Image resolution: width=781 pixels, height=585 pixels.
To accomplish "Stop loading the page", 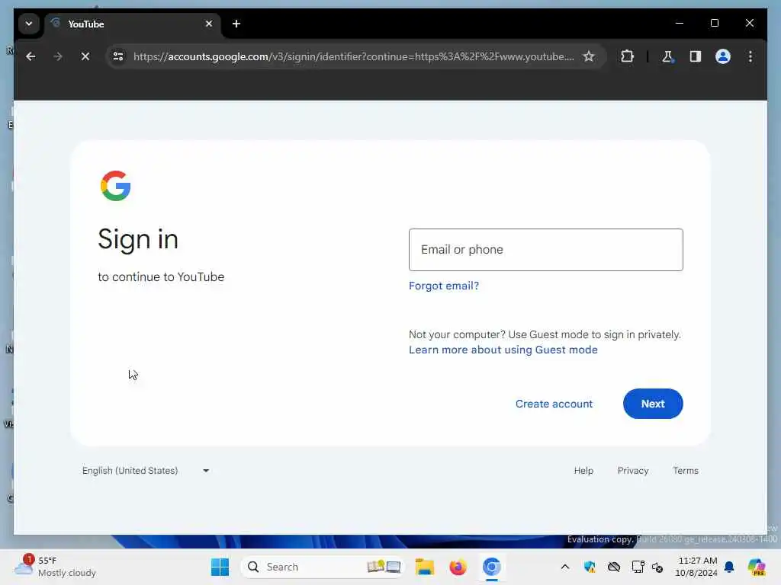I will click(x=85, y=56).
